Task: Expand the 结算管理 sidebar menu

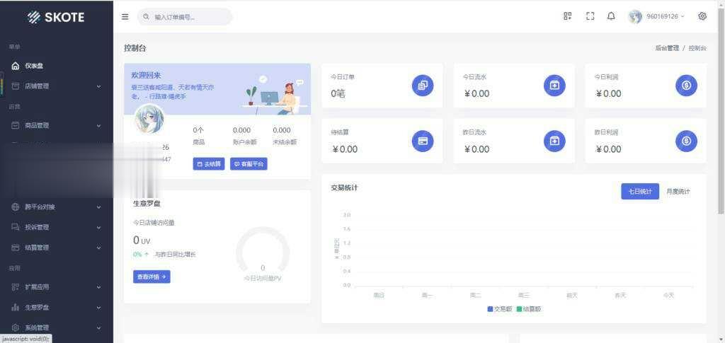Action: pos(55,248)
